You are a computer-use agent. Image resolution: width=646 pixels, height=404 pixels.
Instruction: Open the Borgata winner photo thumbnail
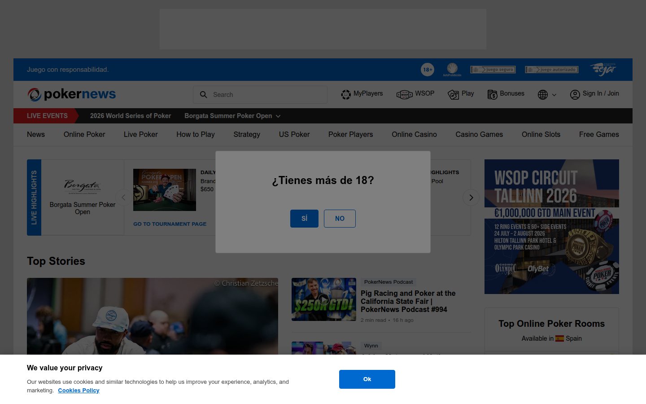point(165,190)
